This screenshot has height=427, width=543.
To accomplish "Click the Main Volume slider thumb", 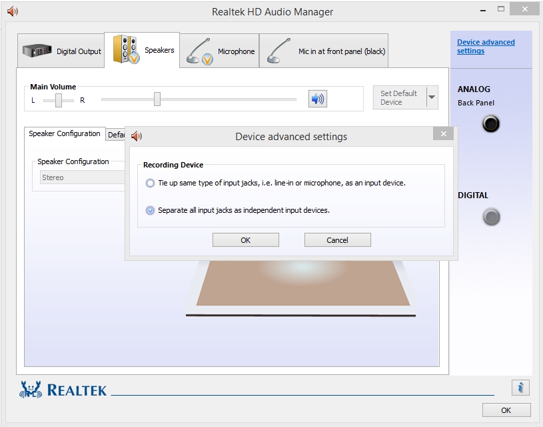I will tap(157, 99).
